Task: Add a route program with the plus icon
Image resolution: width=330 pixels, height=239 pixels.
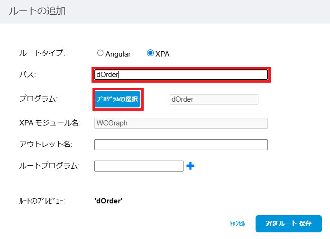Action: point(190,166)
